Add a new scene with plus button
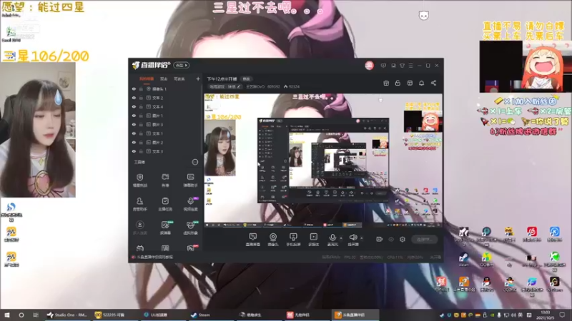This screenshot has width=572, height=321. (x=198, y=78)
